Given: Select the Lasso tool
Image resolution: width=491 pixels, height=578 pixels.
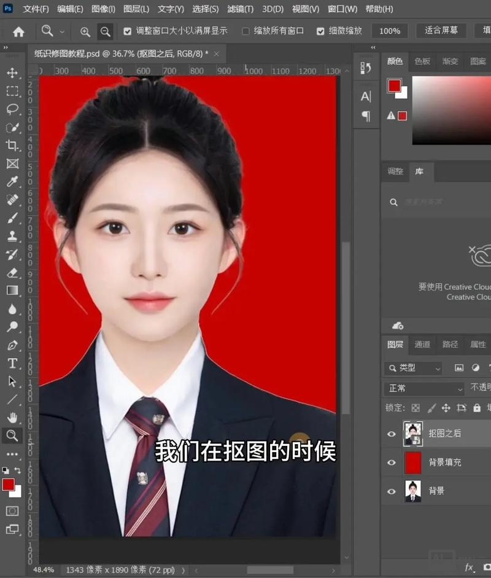Looking at the screenshot, I should pyautogui.click(x=14, y=109).
